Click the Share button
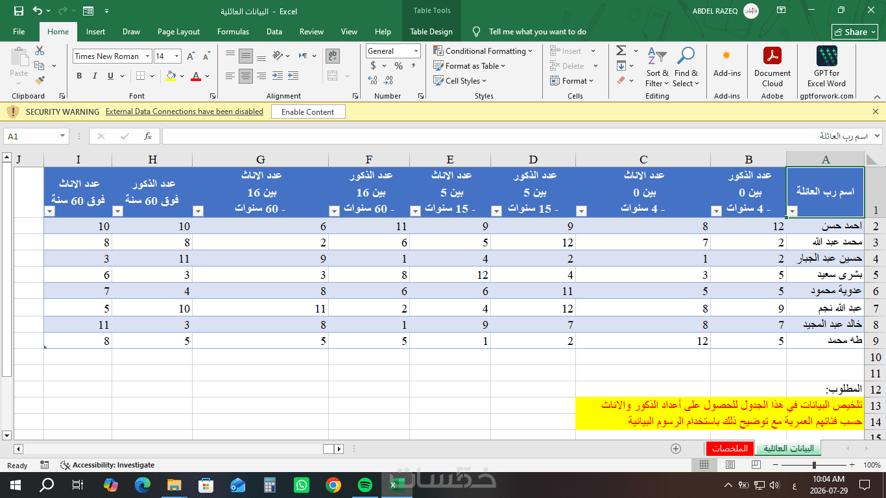The image size is (886, 498). point(855,32)
